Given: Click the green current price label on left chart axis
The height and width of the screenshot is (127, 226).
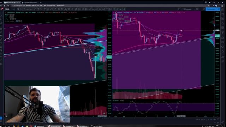Looking at the screenshot, I should tap(109, 57).
